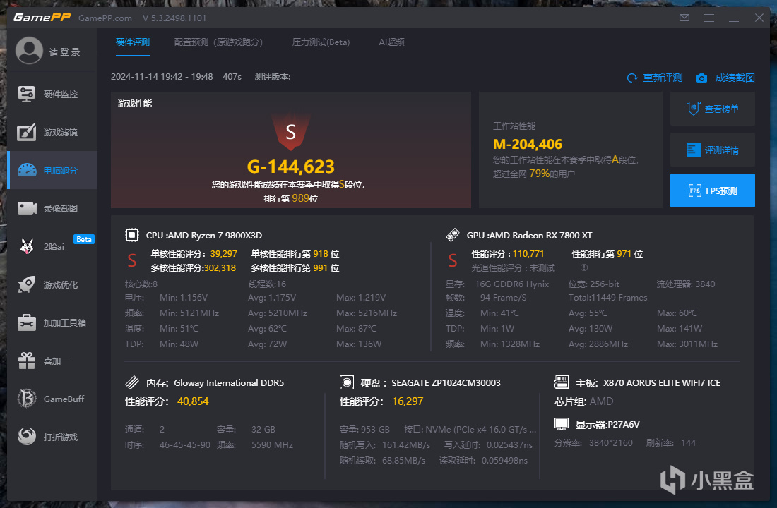Click the blue FPS预测 button
777x508 pixels.
(713, 190)
